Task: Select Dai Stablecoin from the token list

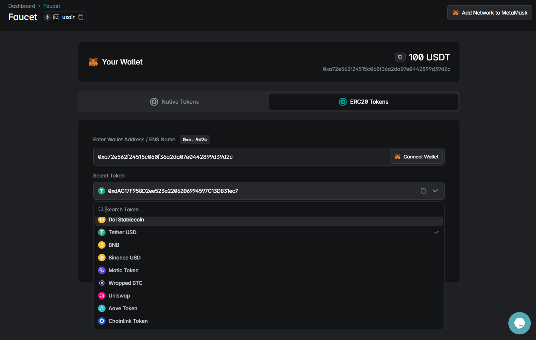Action: tap(126, 220)
